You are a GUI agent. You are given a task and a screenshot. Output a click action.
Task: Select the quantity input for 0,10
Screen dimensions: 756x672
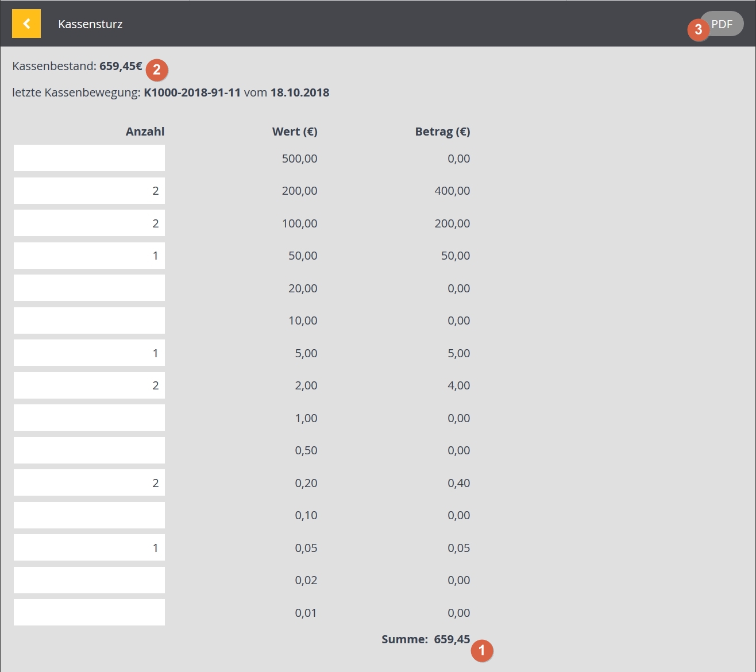point(89,515)
